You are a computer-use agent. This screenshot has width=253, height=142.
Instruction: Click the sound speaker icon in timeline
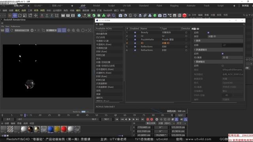click(x=181, y=119)
